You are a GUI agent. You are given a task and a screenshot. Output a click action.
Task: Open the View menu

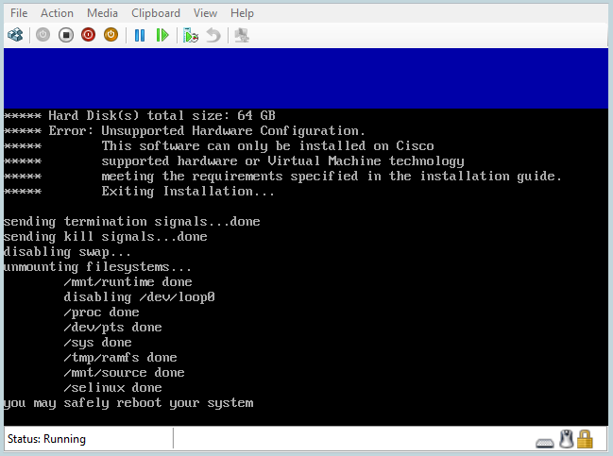(x=205, y=13)
